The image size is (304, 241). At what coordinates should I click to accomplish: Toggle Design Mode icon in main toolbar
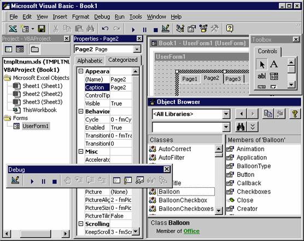click(x=166, y=29)
